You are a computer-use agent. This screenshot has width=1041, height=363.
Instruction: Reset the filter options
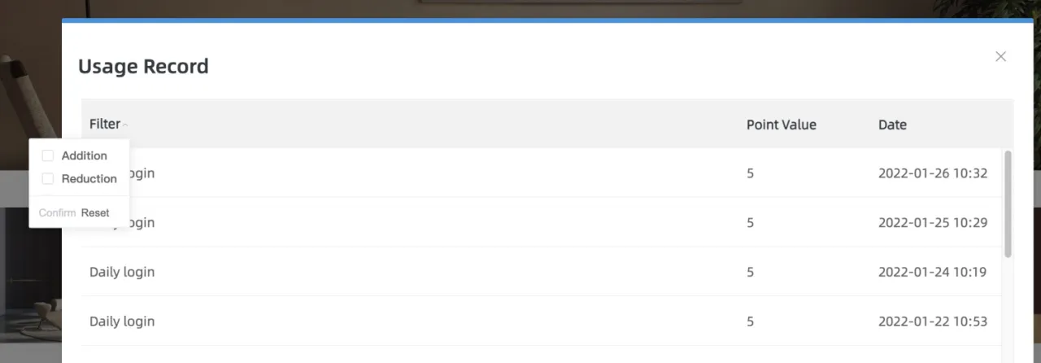point(95,212)
